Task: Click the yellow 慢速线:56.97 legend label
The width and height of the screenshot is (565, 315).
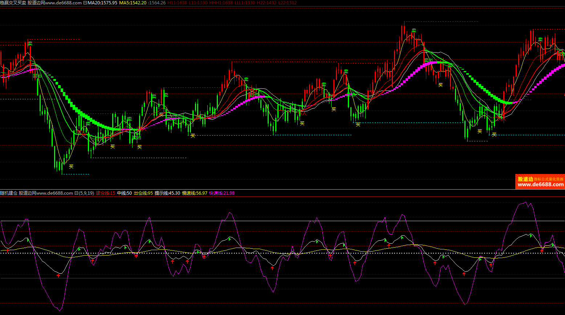Action: 195,193
